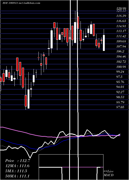Screen dimensions: 129x180
Task: Click the last white candlestick on the chart
Action: 104,43
